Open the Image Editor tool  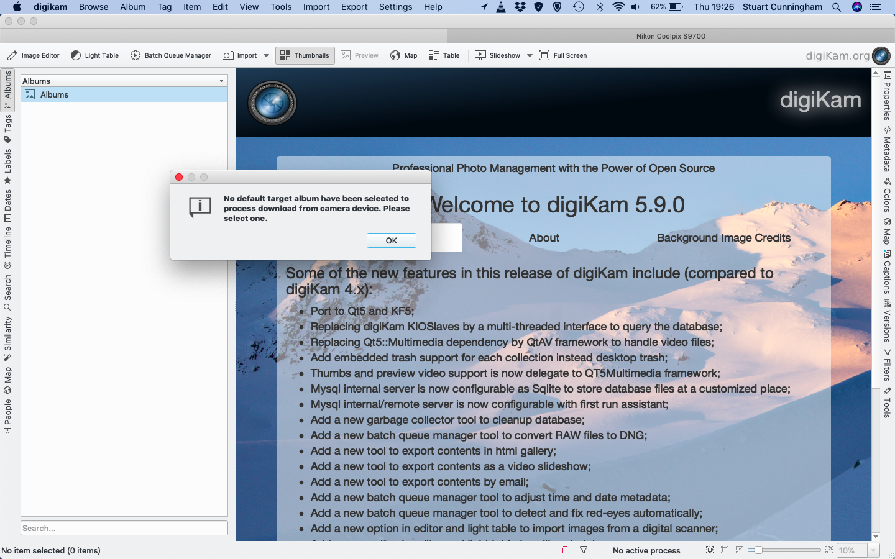tap(34, 55)
